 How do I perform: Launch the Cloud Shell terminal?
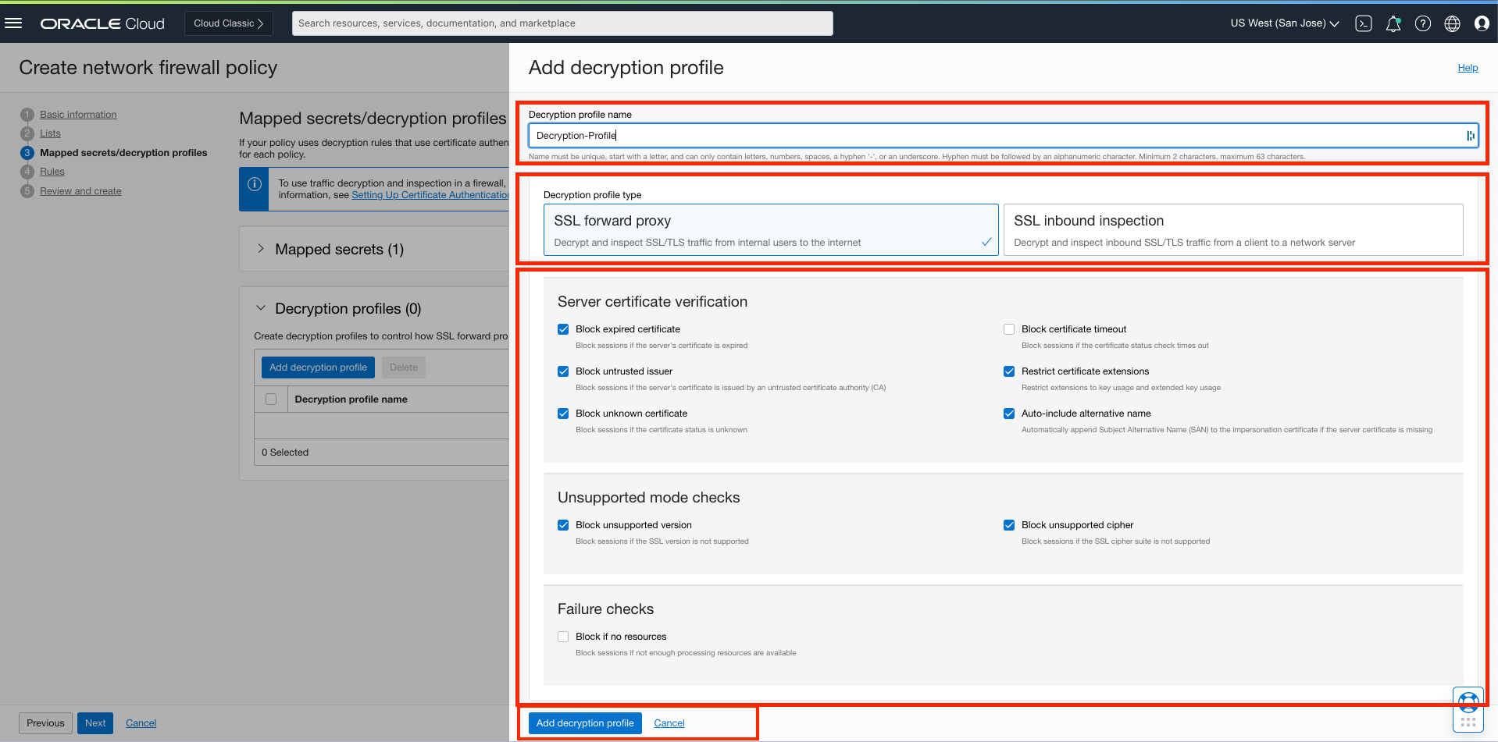[1364, 23]
